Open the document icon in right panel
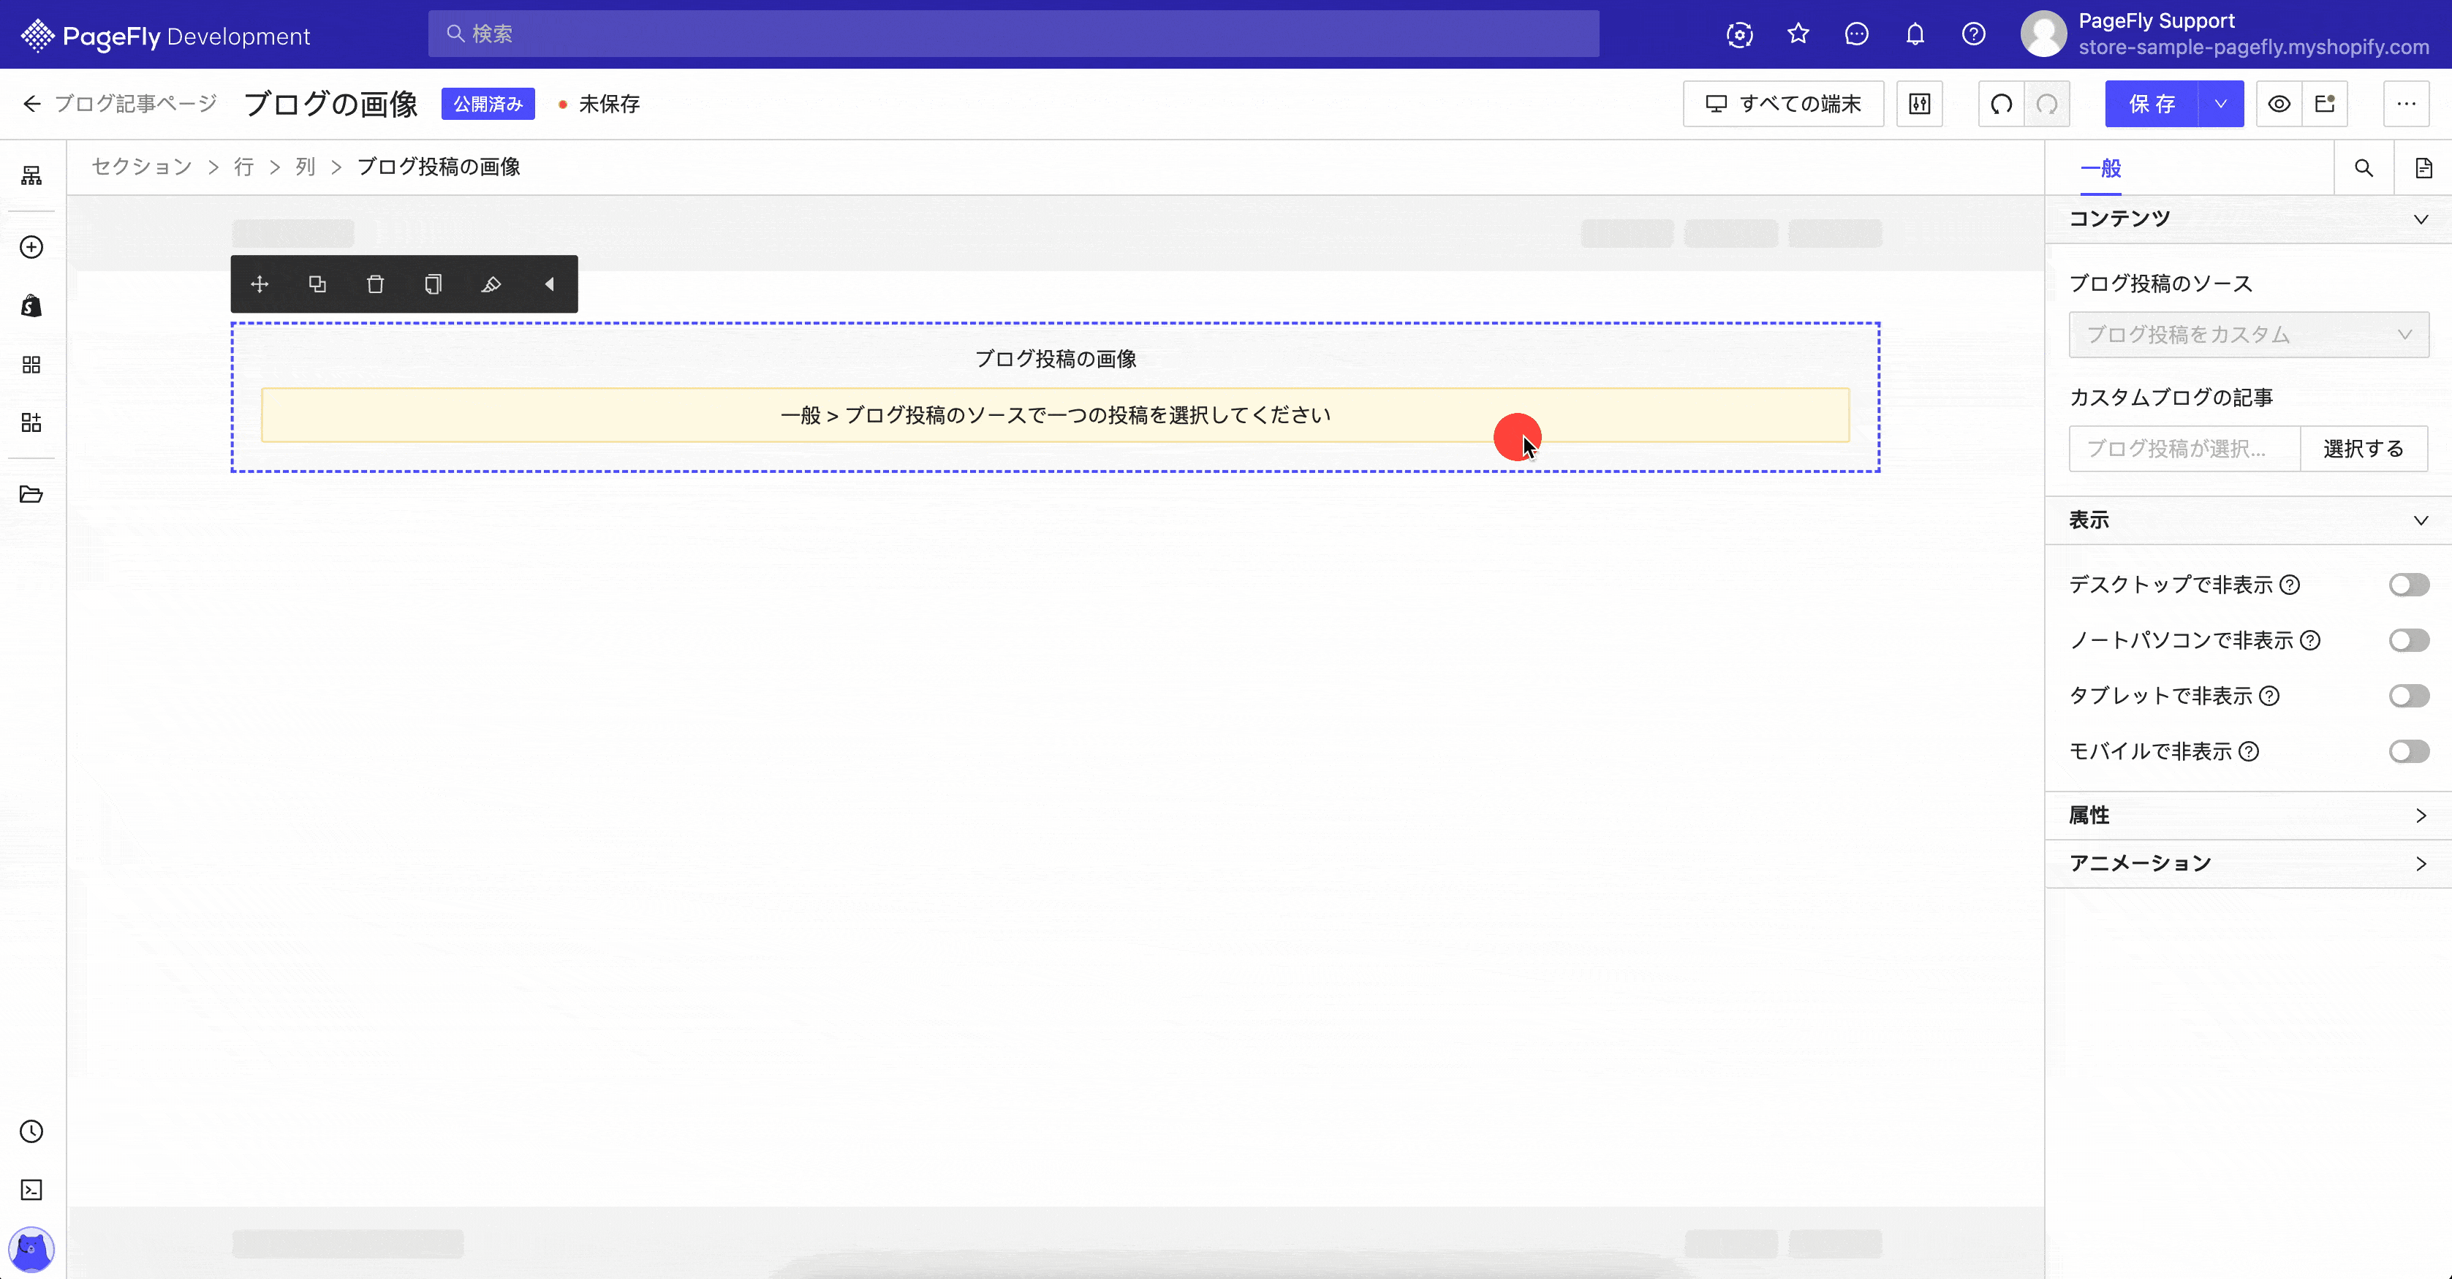 [x=2423, y=168]
